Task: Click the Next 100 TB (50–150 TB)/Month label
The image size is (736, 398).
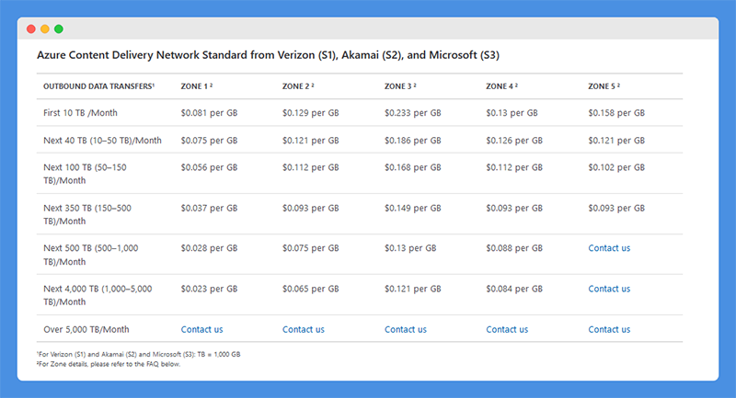Action: pyautogui.click(x=85, y=174)
